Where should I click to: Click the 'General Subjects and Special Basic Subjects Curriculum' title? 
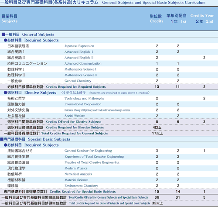(x=154, y=3)
